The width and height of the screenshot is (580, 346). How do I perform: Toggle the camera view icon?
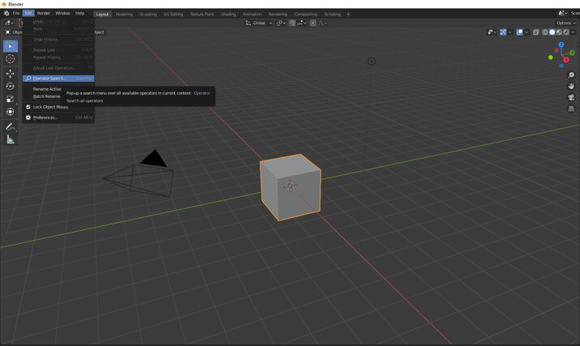571,97
